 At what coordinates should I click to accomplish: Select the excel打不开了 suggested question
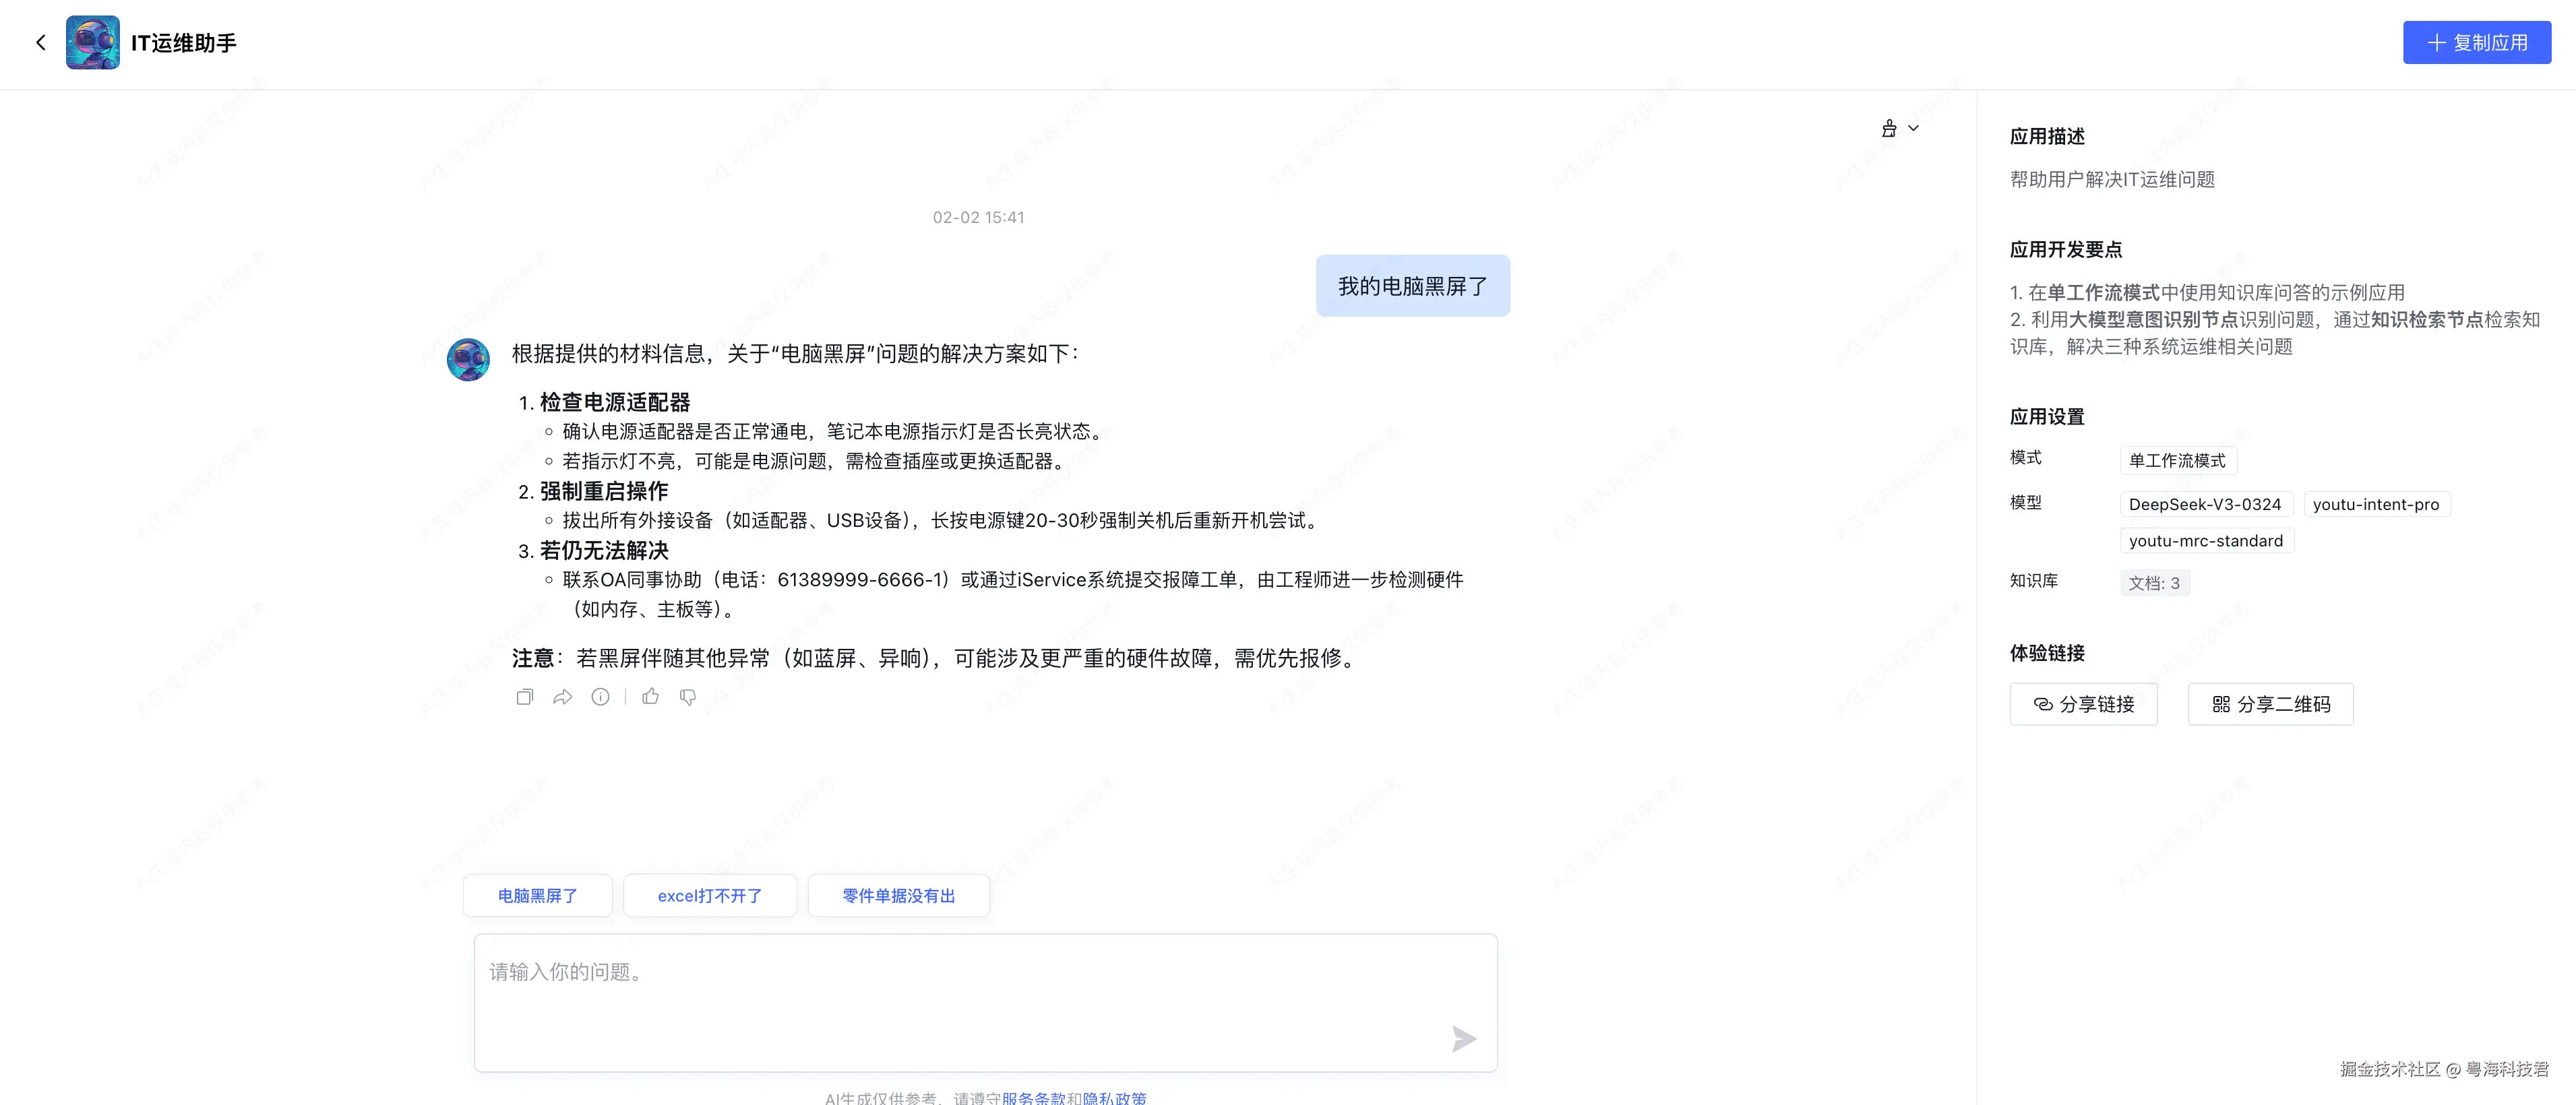click(710, 896)
